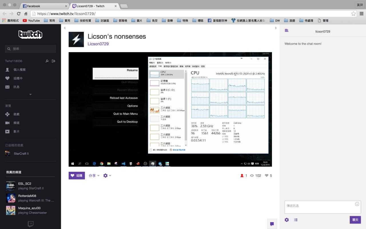The image size is (366, 229).
Task: Click the title "Licson's nonsenses"
Action: (x=117, y=36)
